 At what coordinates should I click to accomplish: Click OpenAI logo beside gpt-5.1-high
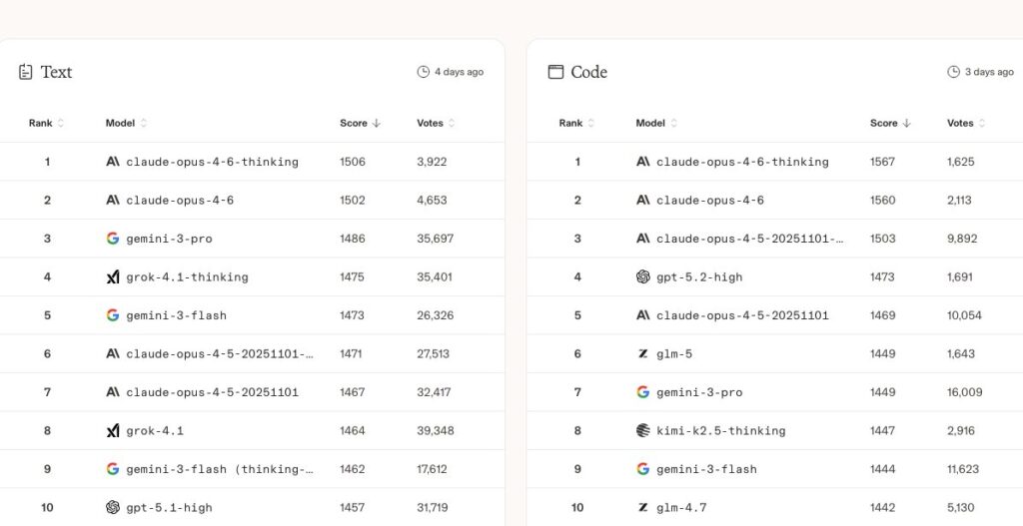tap(113, 508)
